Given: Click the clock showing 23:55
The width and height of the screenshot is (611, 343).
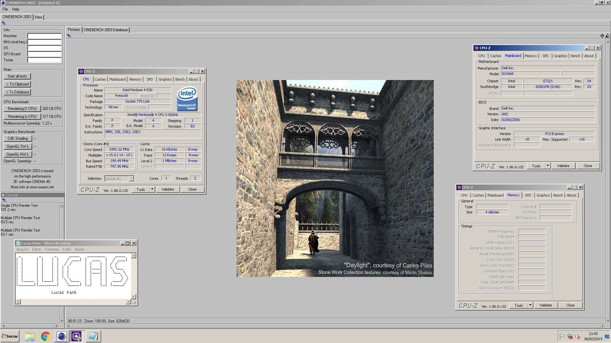Looking at the screenshot, I should 593,334.
